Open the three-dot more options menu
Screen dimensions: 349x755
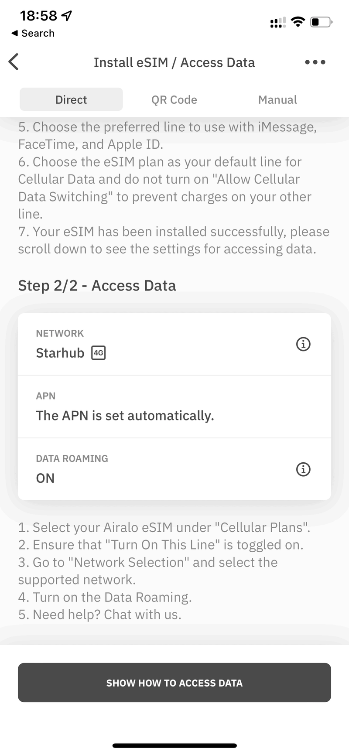click(x=315, y=62)
